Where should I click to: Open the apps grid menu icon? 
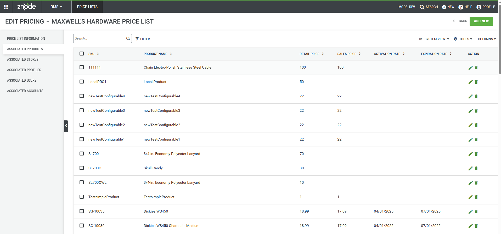click(x=6, y=7)
